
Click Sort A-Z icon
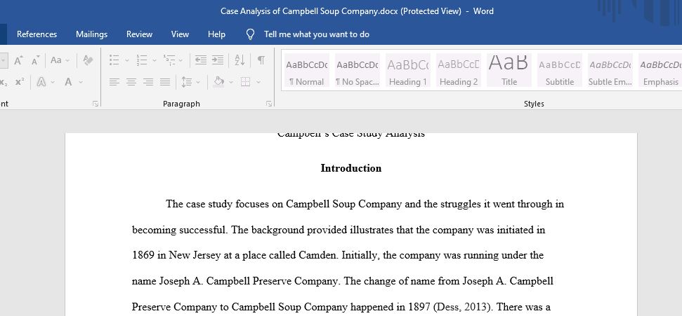tap(240, 60)
